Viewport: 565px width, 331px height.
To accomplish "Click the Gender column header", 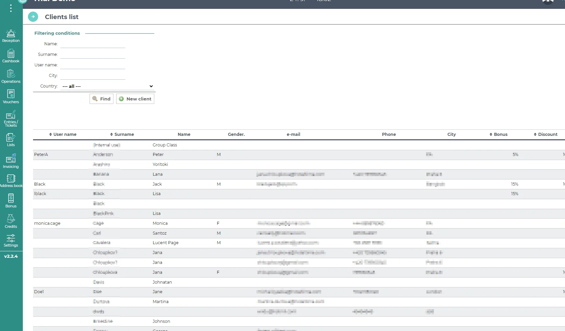I will pyautogui.click(x=236, y=135).
